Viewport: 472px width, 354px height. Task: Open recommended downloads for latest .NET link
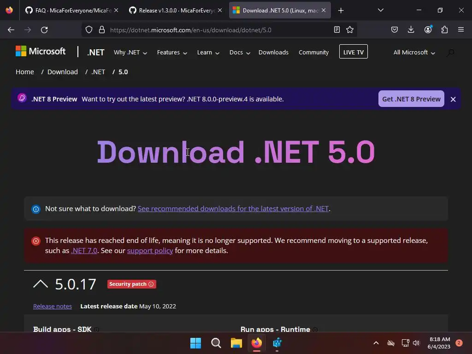tap(233, 209)
